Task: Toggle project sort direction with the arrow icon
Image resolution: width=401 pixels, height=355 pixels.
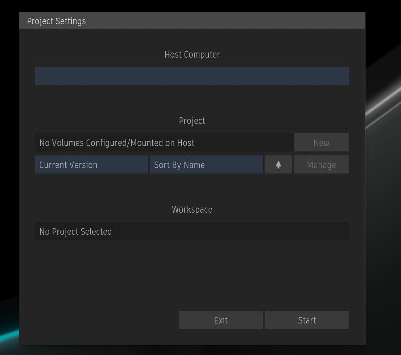Action: [278, 164]
